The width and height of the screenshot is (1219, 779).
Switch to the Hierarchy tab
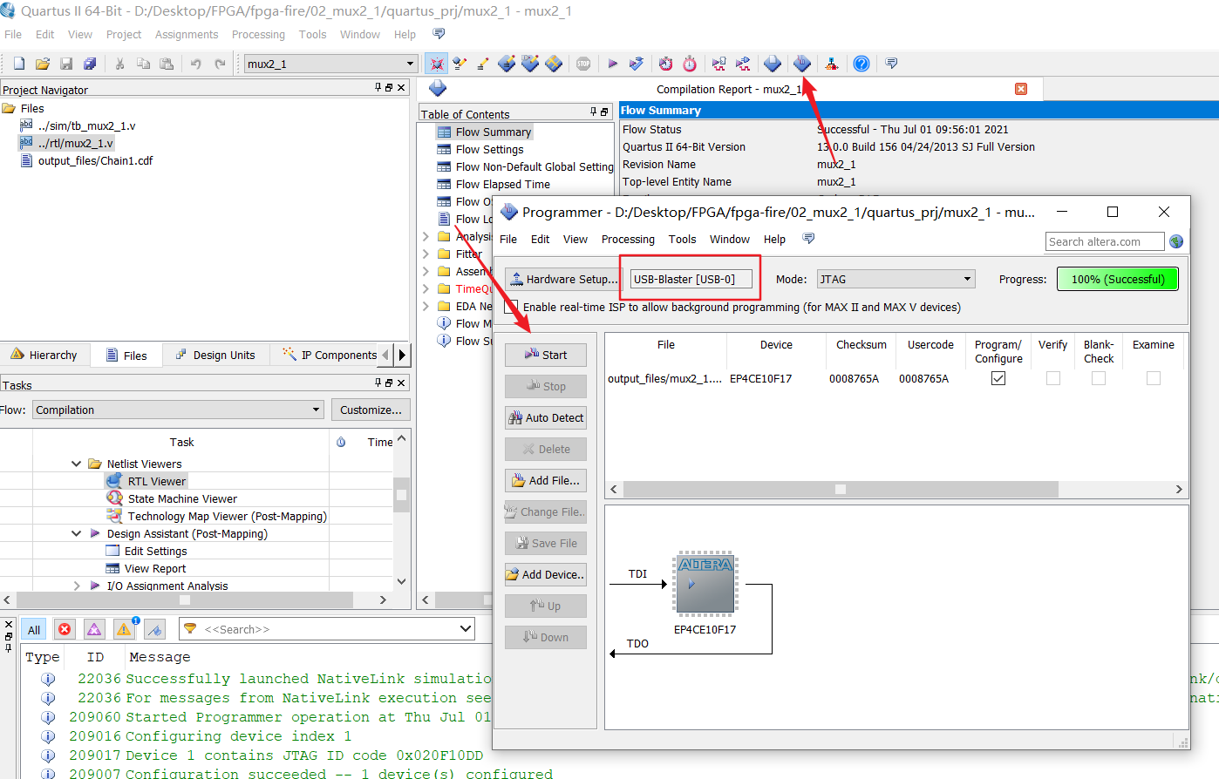44,355
